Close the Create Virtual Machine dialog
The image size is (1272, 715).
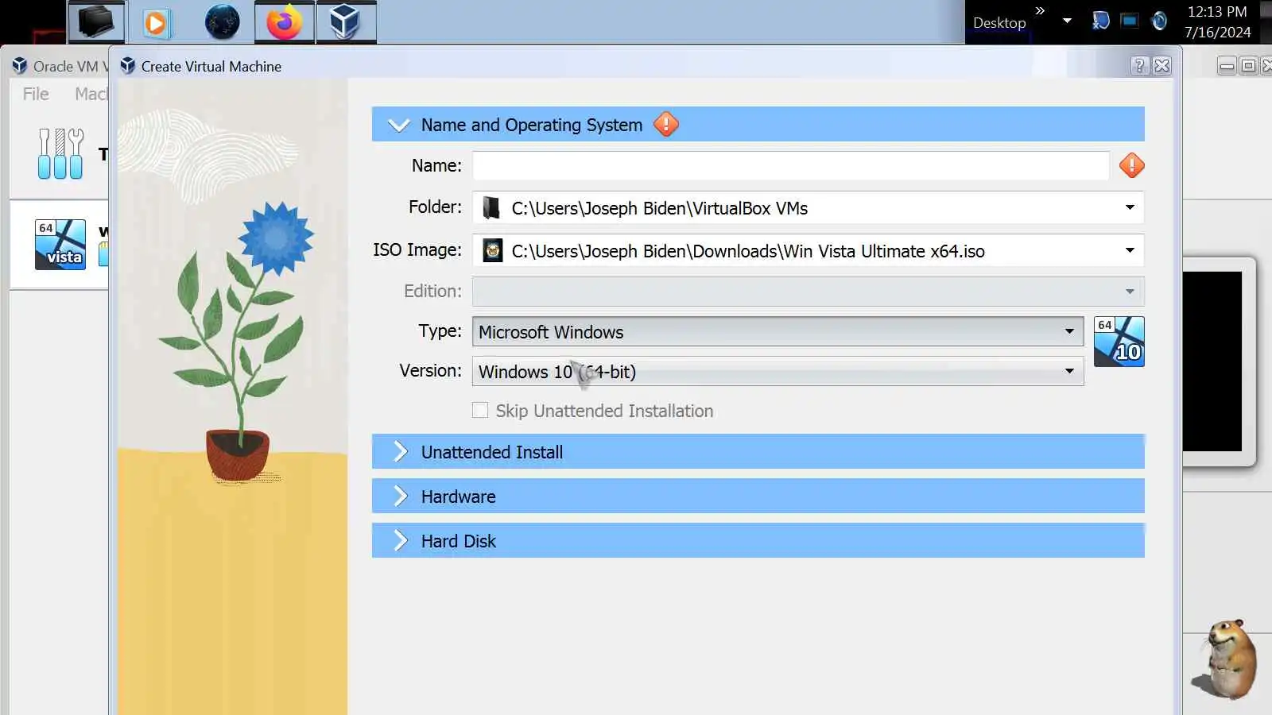coord(1162,66)
